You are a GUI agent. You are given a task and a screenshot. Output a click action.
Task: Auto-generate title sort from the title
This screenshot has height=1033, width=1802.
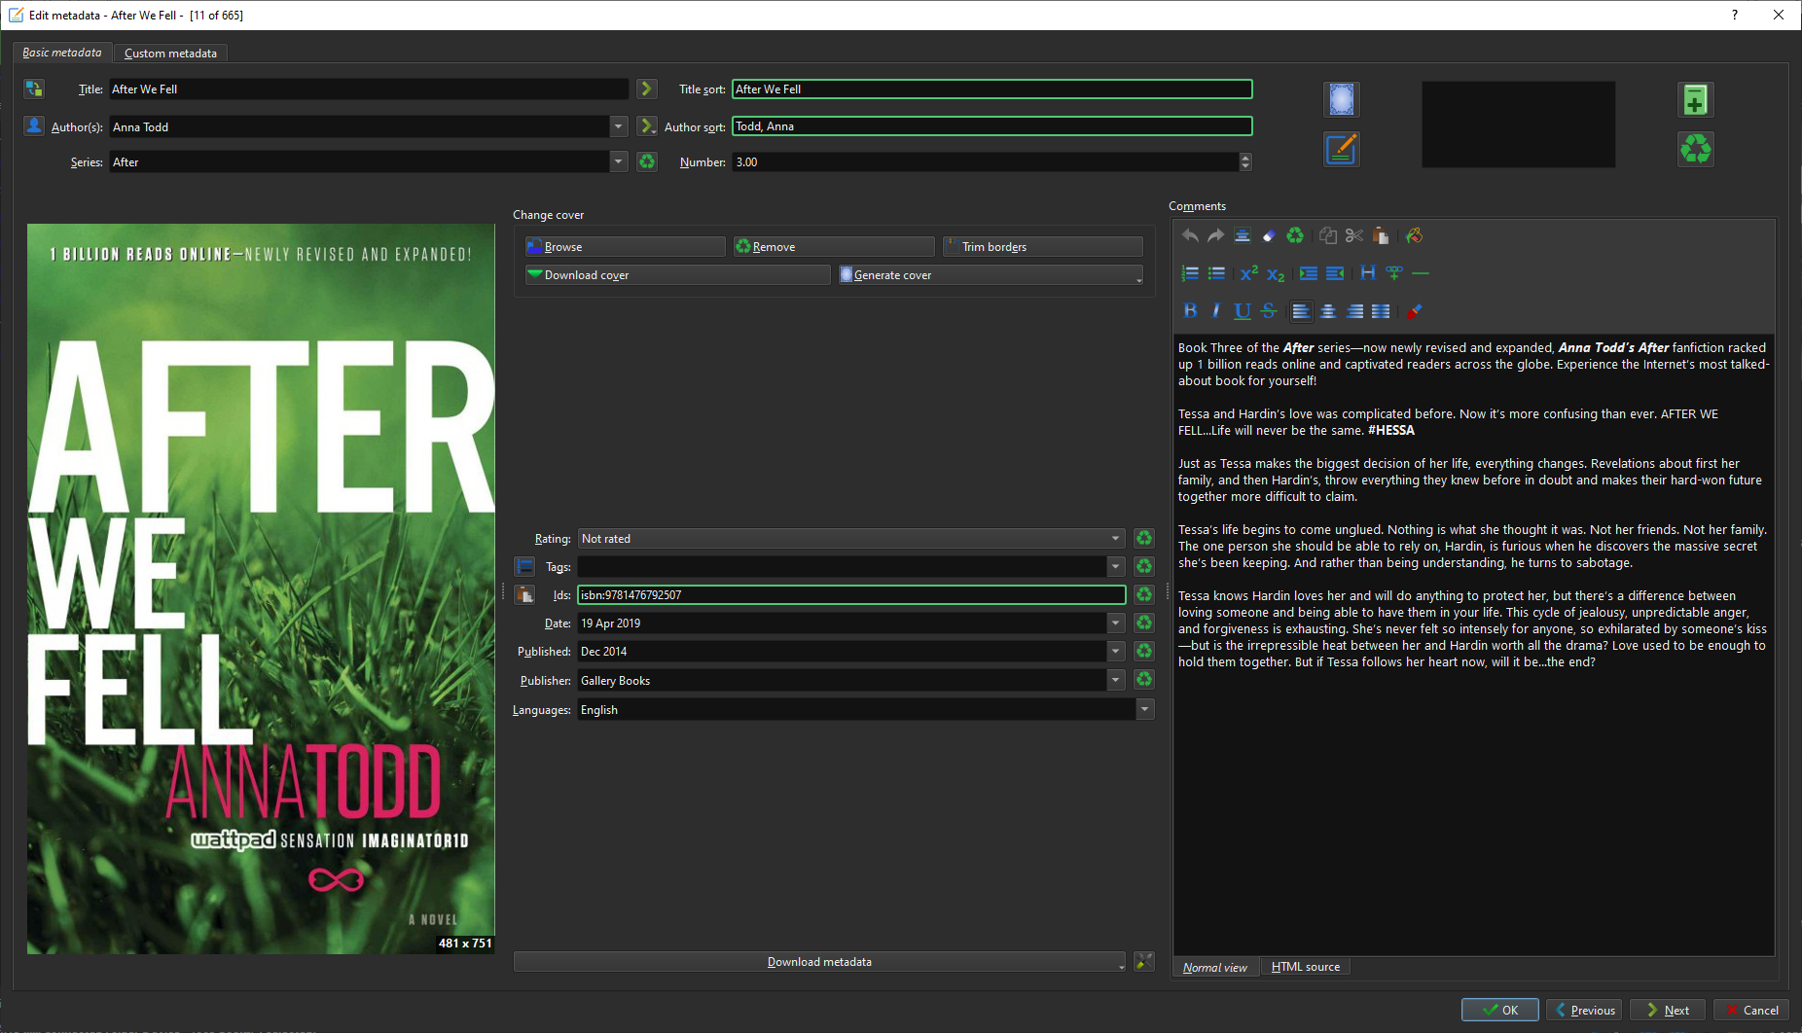646,89
